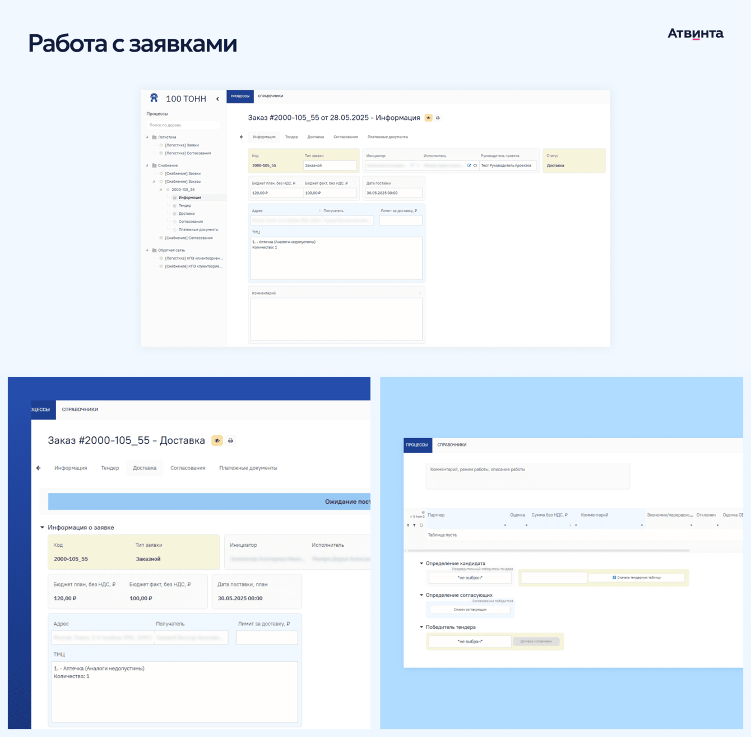The image size is (751, 737).
Task: Click the 100 ТОНН logo icon
Action: pos(154,98)
